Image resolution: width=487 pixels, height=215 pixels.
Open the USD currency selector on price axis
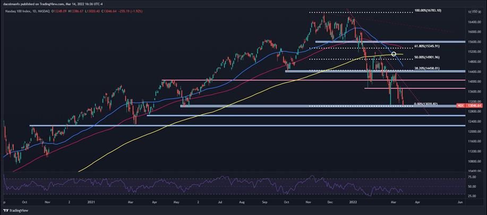[475, 12]
